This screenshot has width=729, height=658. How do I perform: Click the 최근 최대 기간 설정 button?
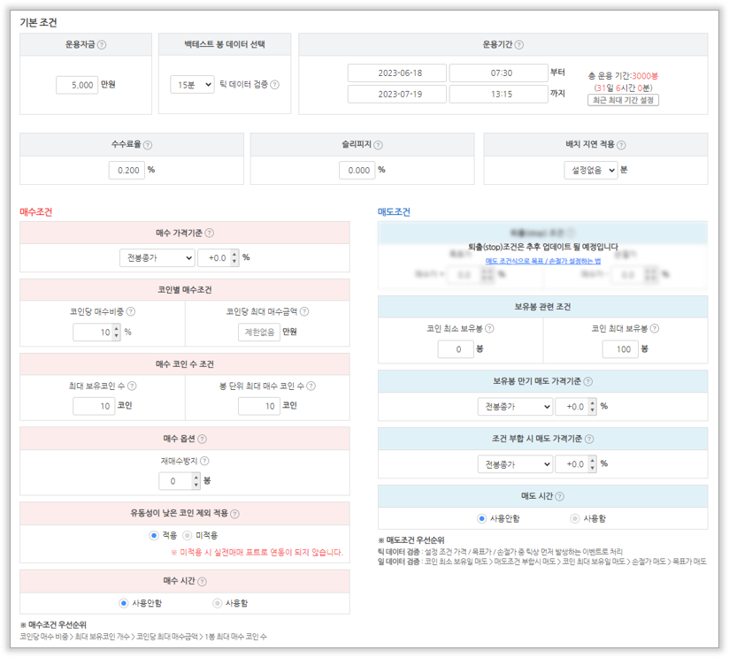tap(623, 100)
